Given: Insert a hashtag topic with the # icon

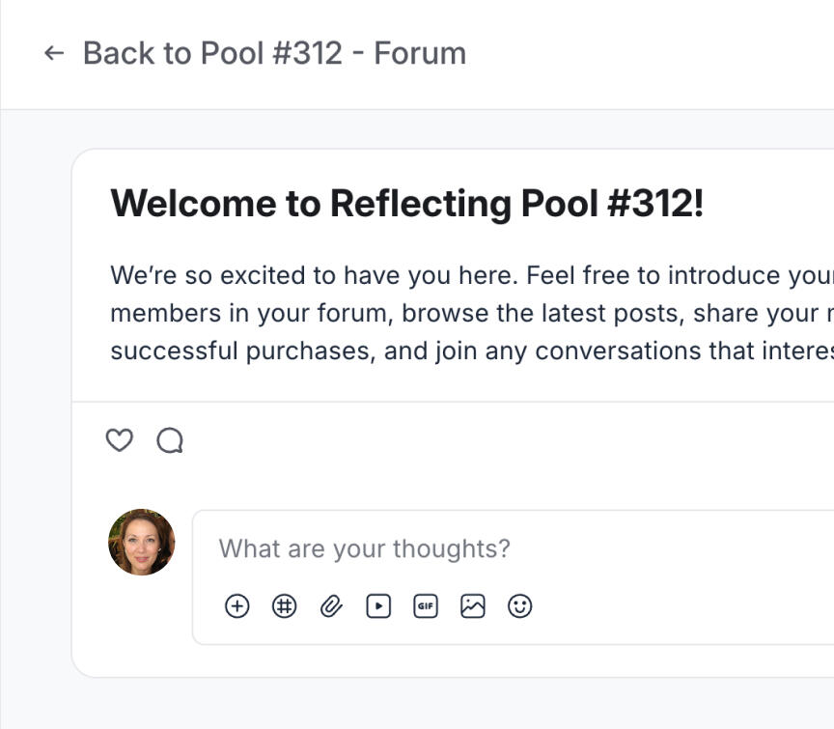Looking at the screenshot, I should tap(284, 606).
